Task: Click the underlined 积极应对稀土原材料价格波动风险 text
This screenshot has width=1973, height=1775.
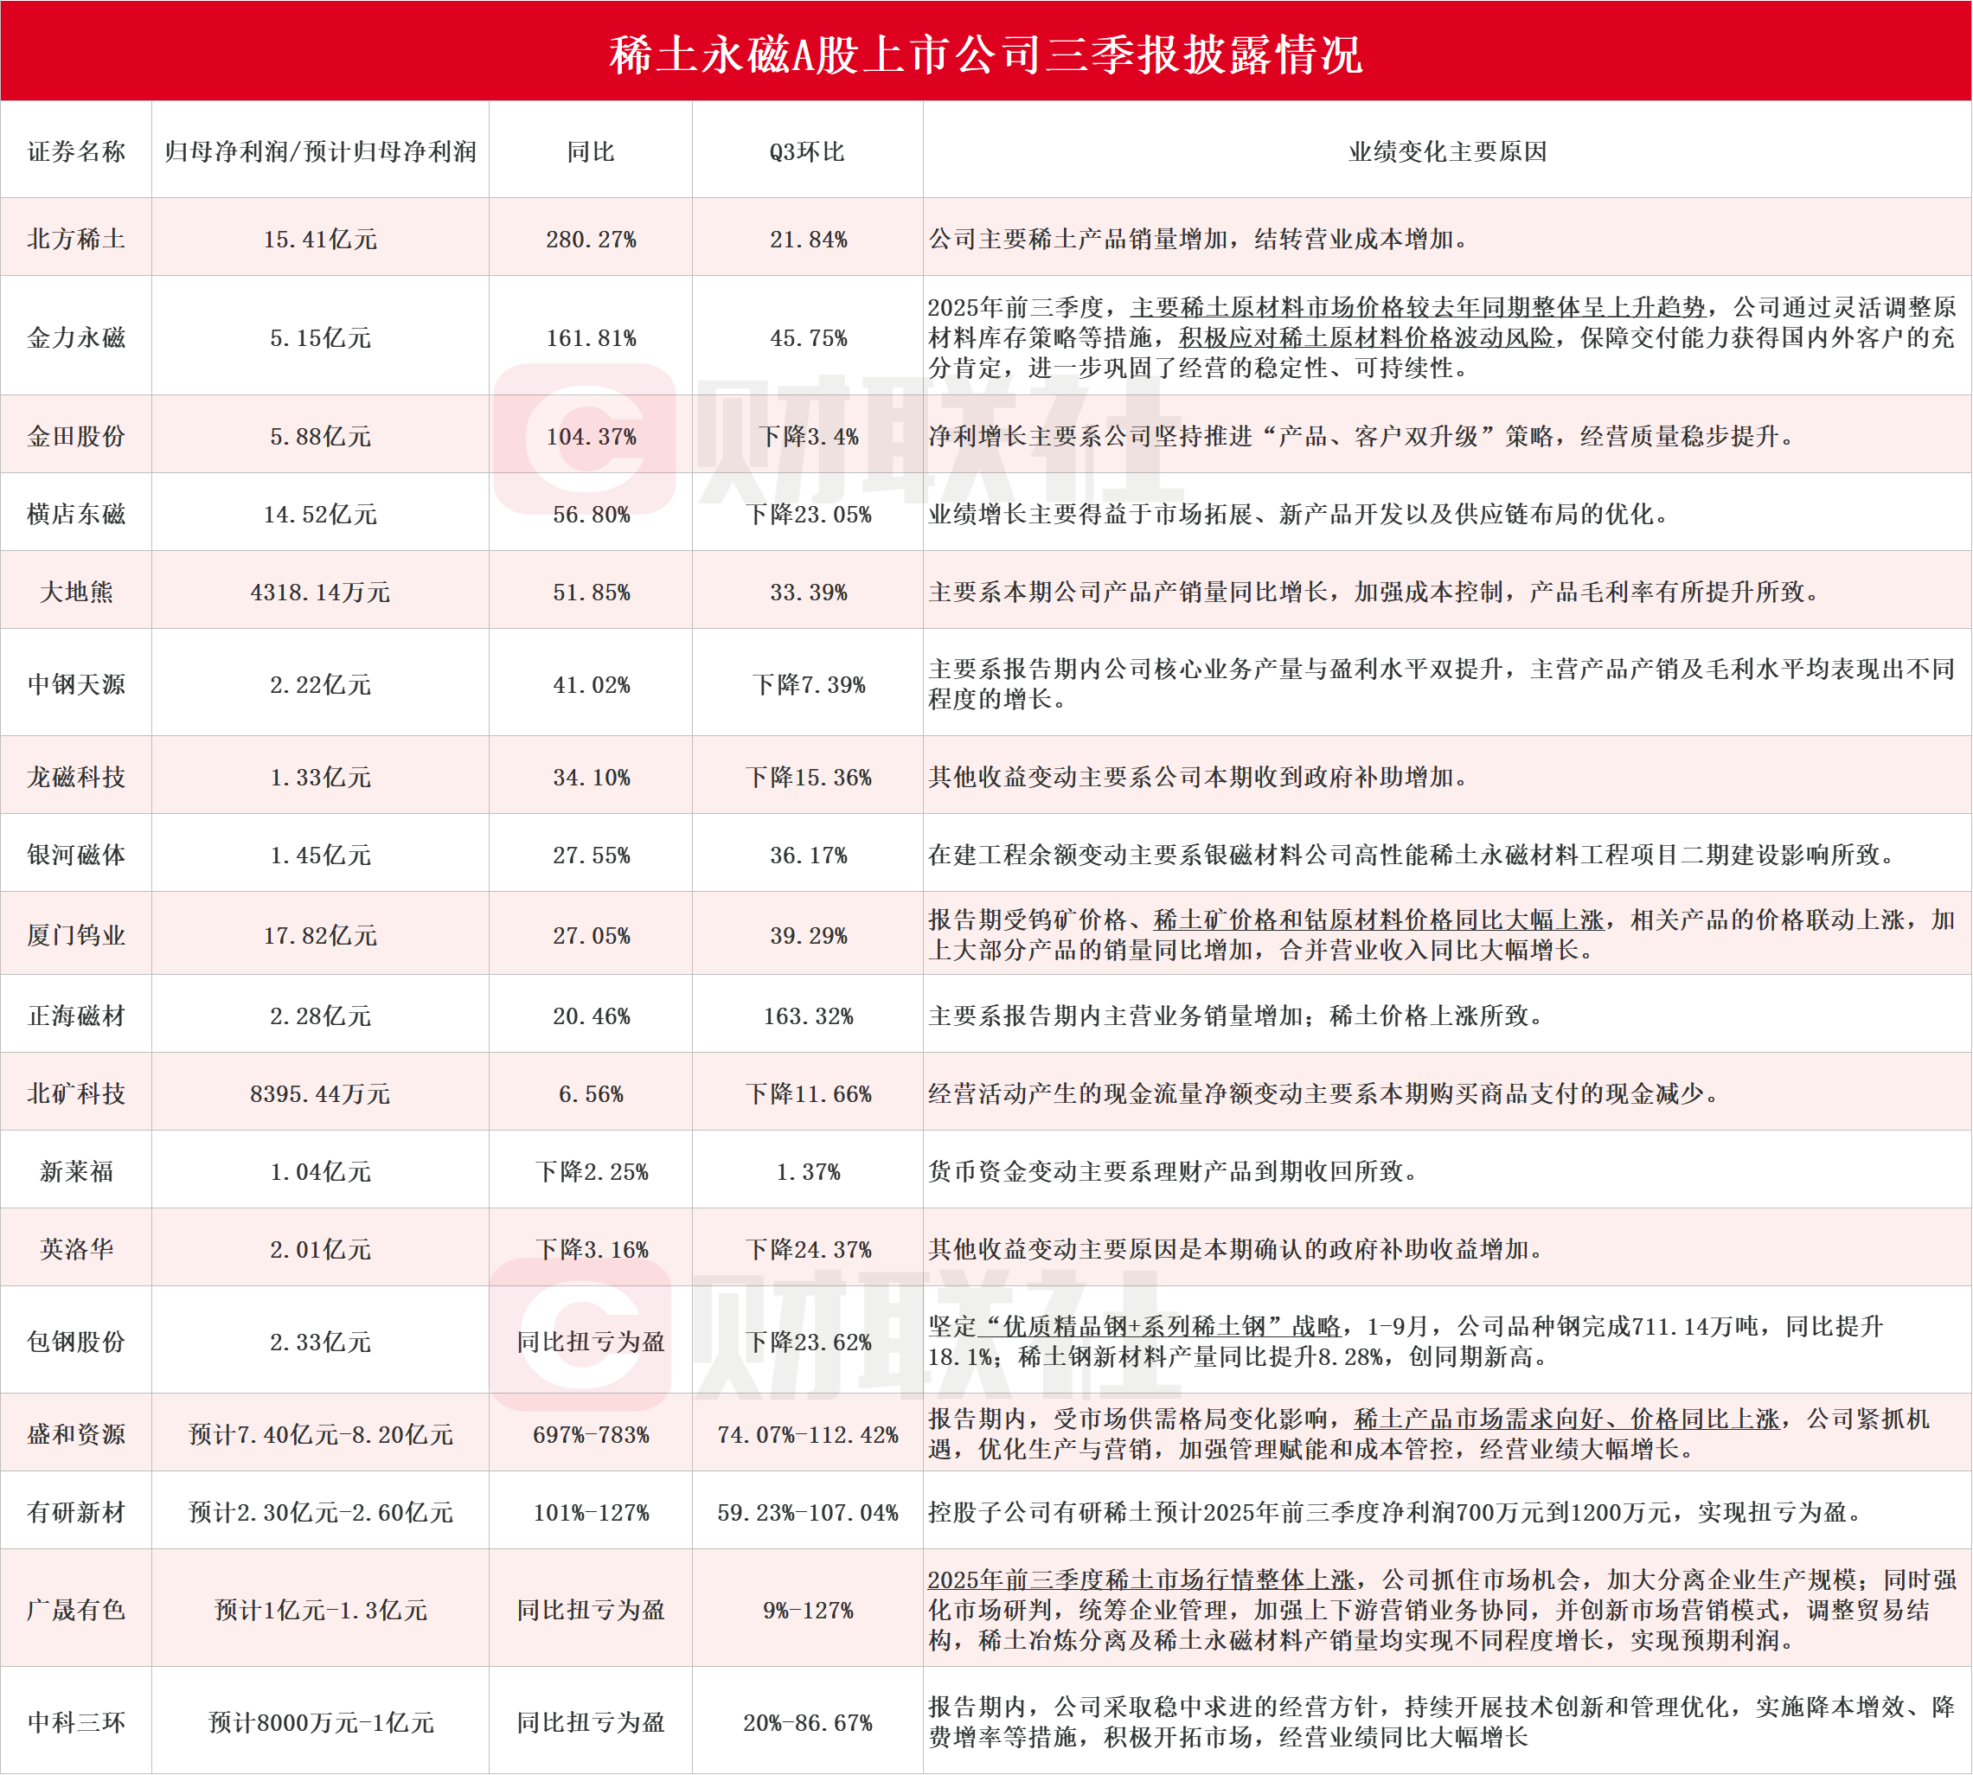Action: click(x=1366, y=337)
